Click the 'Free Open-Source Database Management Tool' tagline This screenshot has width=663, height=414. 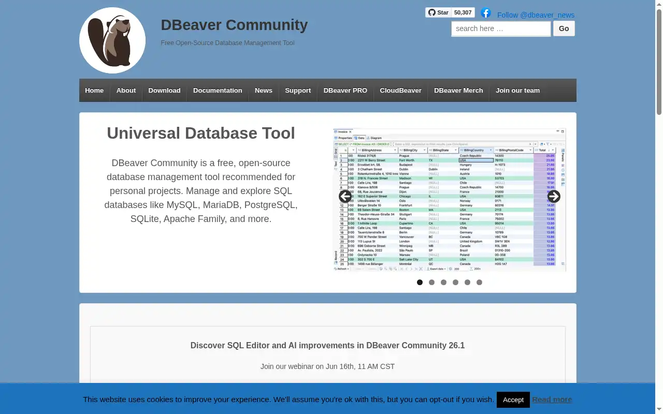click(x=228, y=43)
